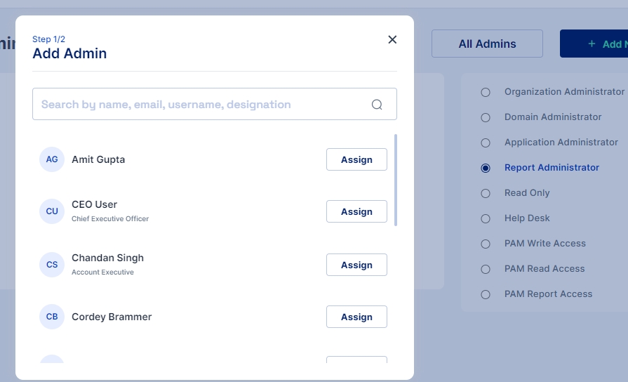Viewport: 628px width, 382px height.
Task: Assign Amit Gupta as admin
Action: 356,159
